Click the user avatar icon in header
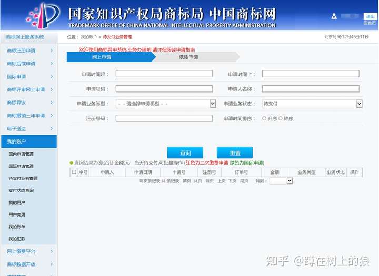This screenshot has height=276, width=379. point(334,16)
